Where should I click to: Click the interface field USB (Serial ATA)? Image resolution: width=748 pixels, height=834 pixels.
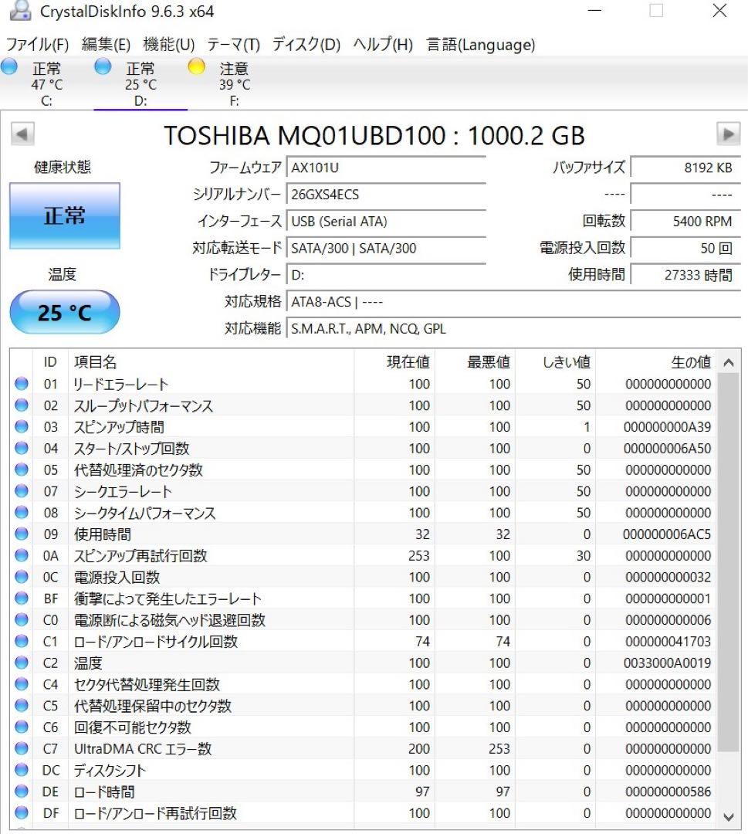pyautogui.click(x=386, y=222)
